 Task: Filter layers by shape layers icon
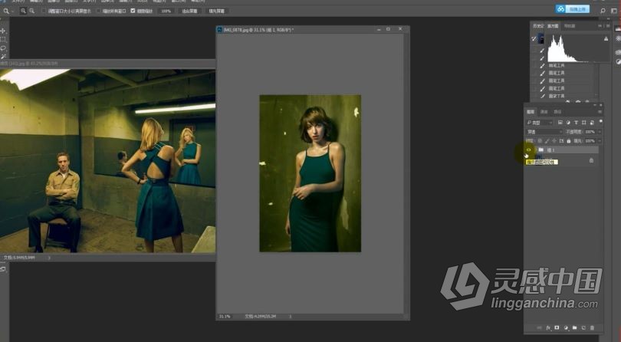tap(583, 123)
